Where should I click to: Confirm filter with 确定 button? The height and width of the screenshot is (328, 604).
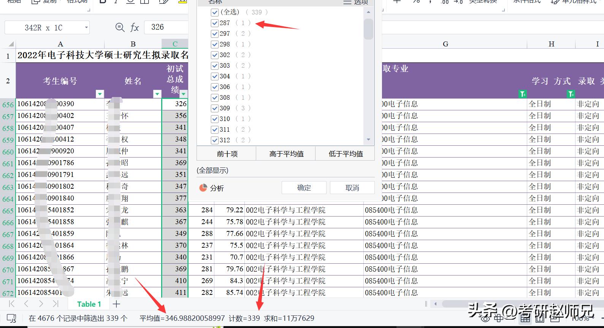click(304, 188)
